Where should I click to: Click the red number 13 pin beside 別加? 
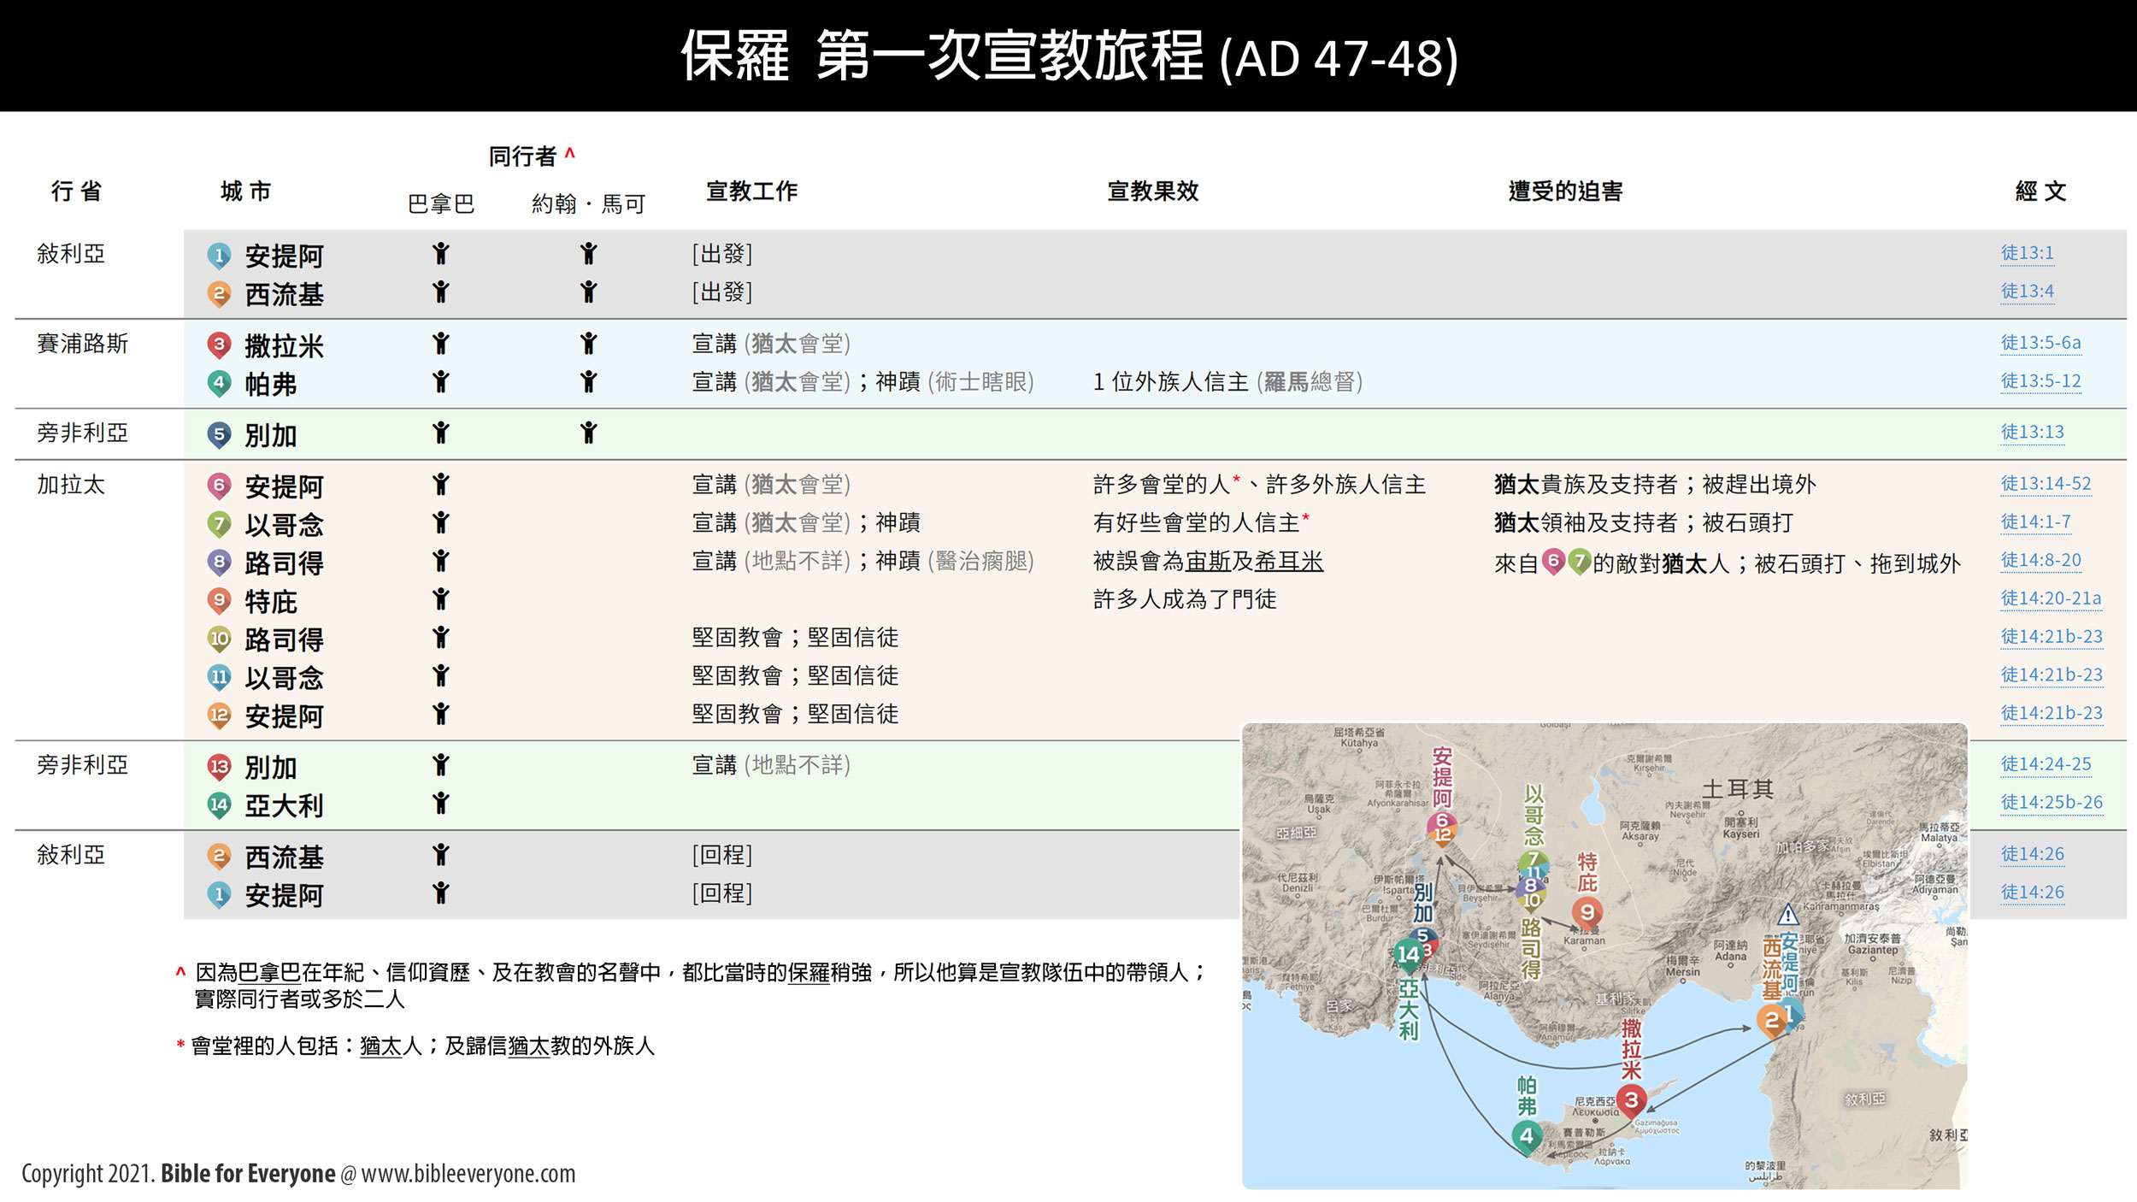click(219, 766)
